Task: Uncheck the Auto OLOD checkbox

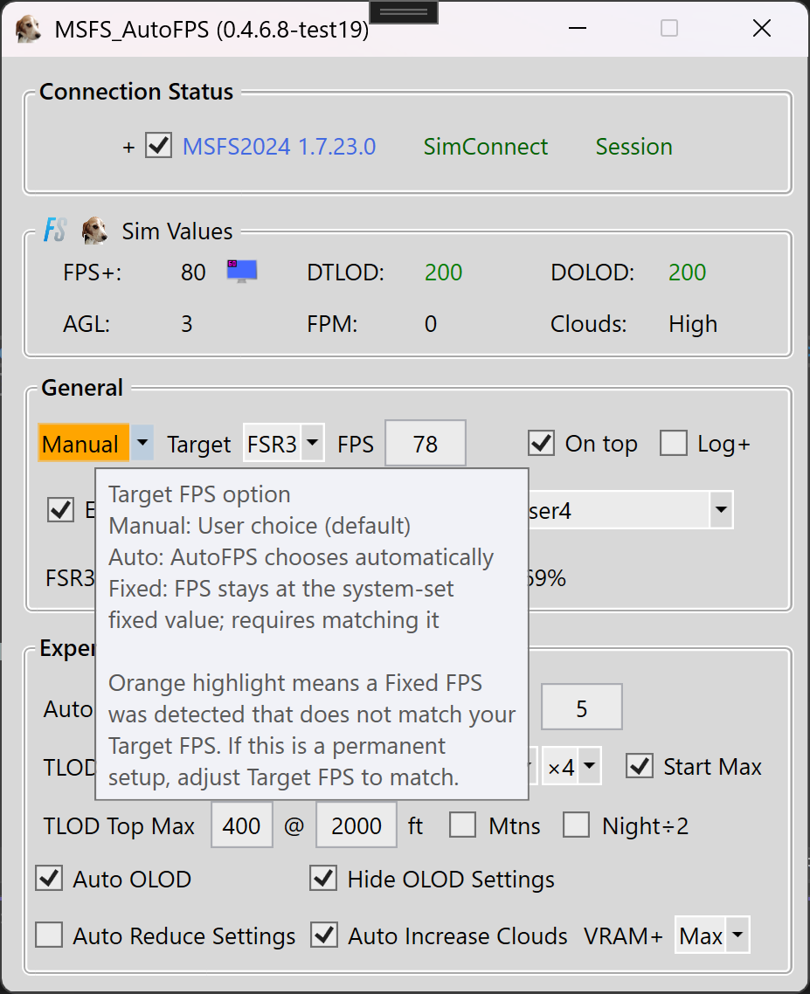Action: [x=49, y=878]
